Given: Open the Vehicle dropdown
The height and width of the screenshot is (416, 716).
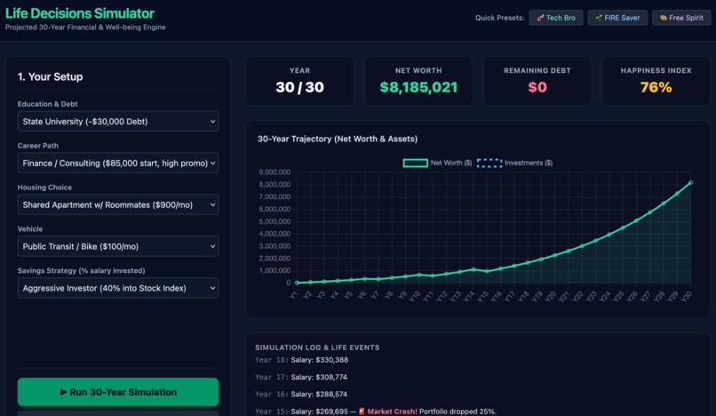Looking at the screenshot, I should coord(118,246).
